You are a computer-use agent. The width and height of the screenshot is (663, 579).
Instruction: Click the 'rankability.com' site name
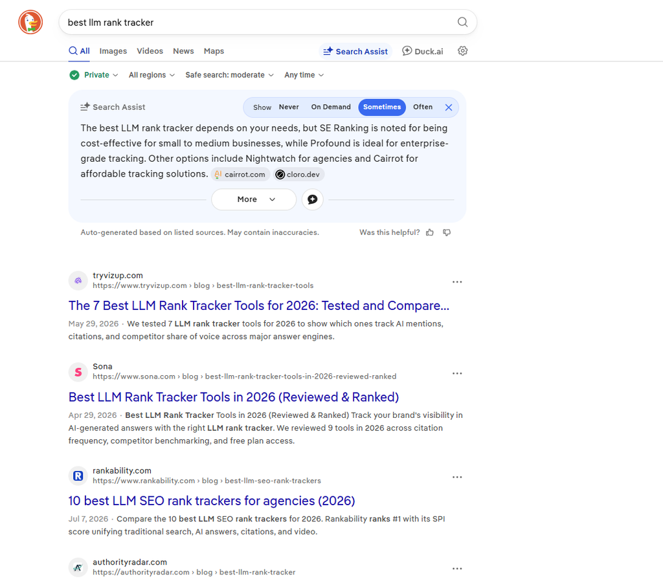(122, 471)
